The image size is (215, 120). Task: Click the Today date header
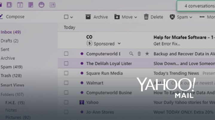pyautogui.click(x=69, y=27)
